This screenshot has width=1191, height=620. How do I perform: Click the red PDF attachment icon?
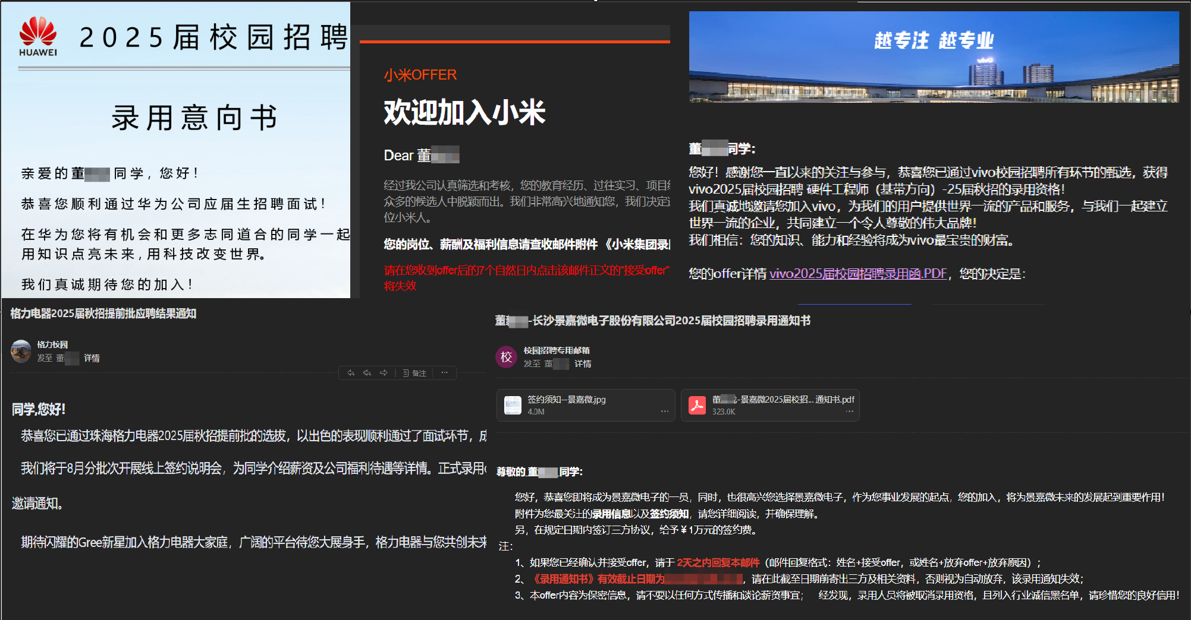tap(697, 405)
